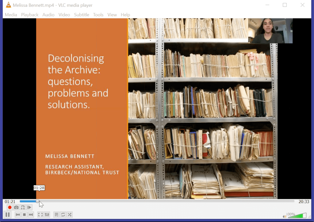Skip to next media track
The image size is (314, 222).
pos(31,215)
